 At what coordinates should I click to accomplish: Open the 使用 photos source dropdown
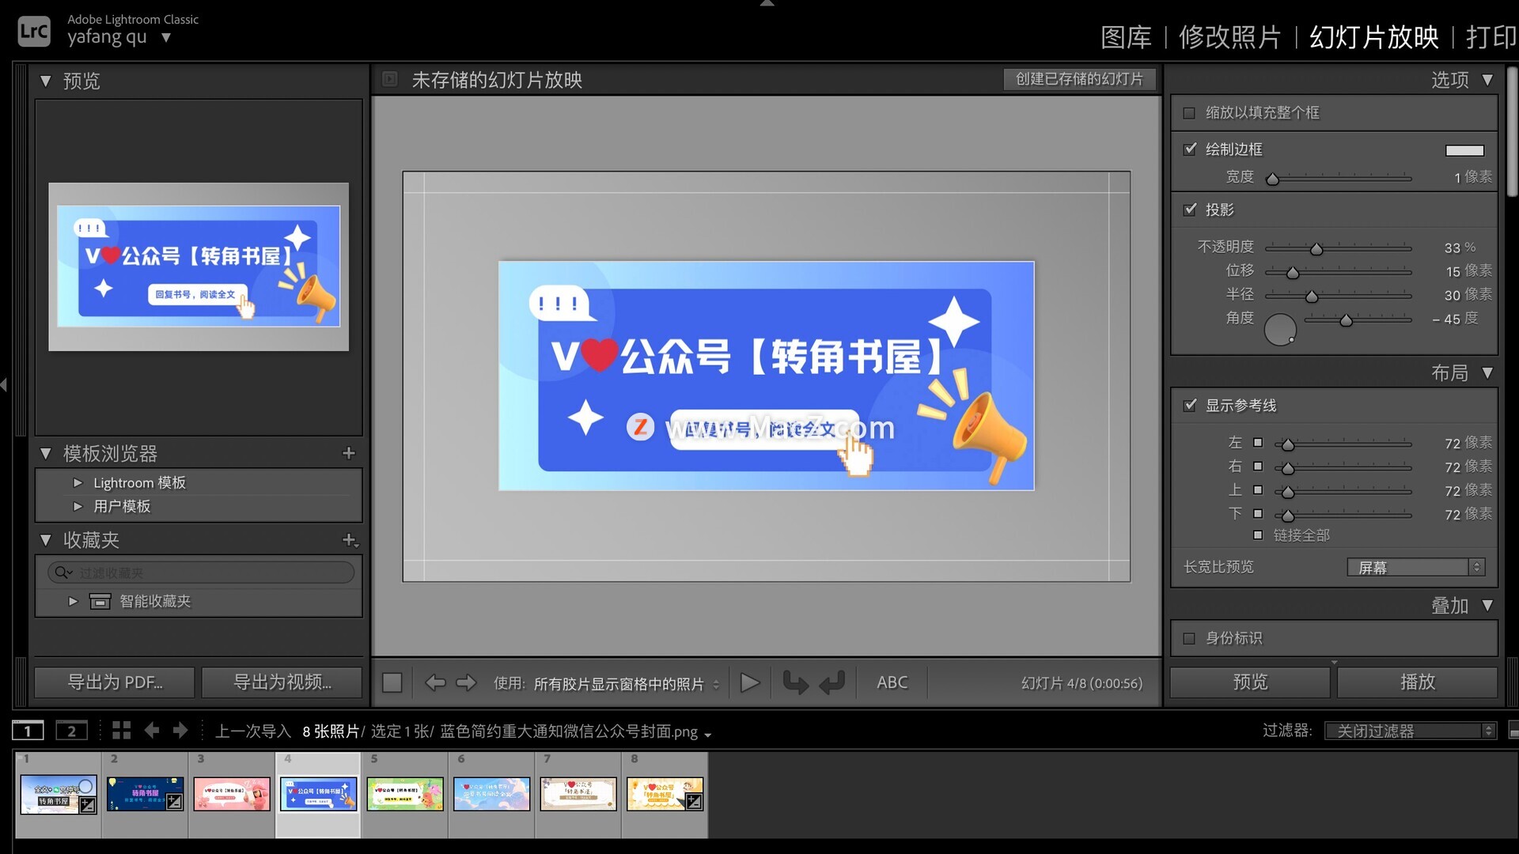[627, 684]
